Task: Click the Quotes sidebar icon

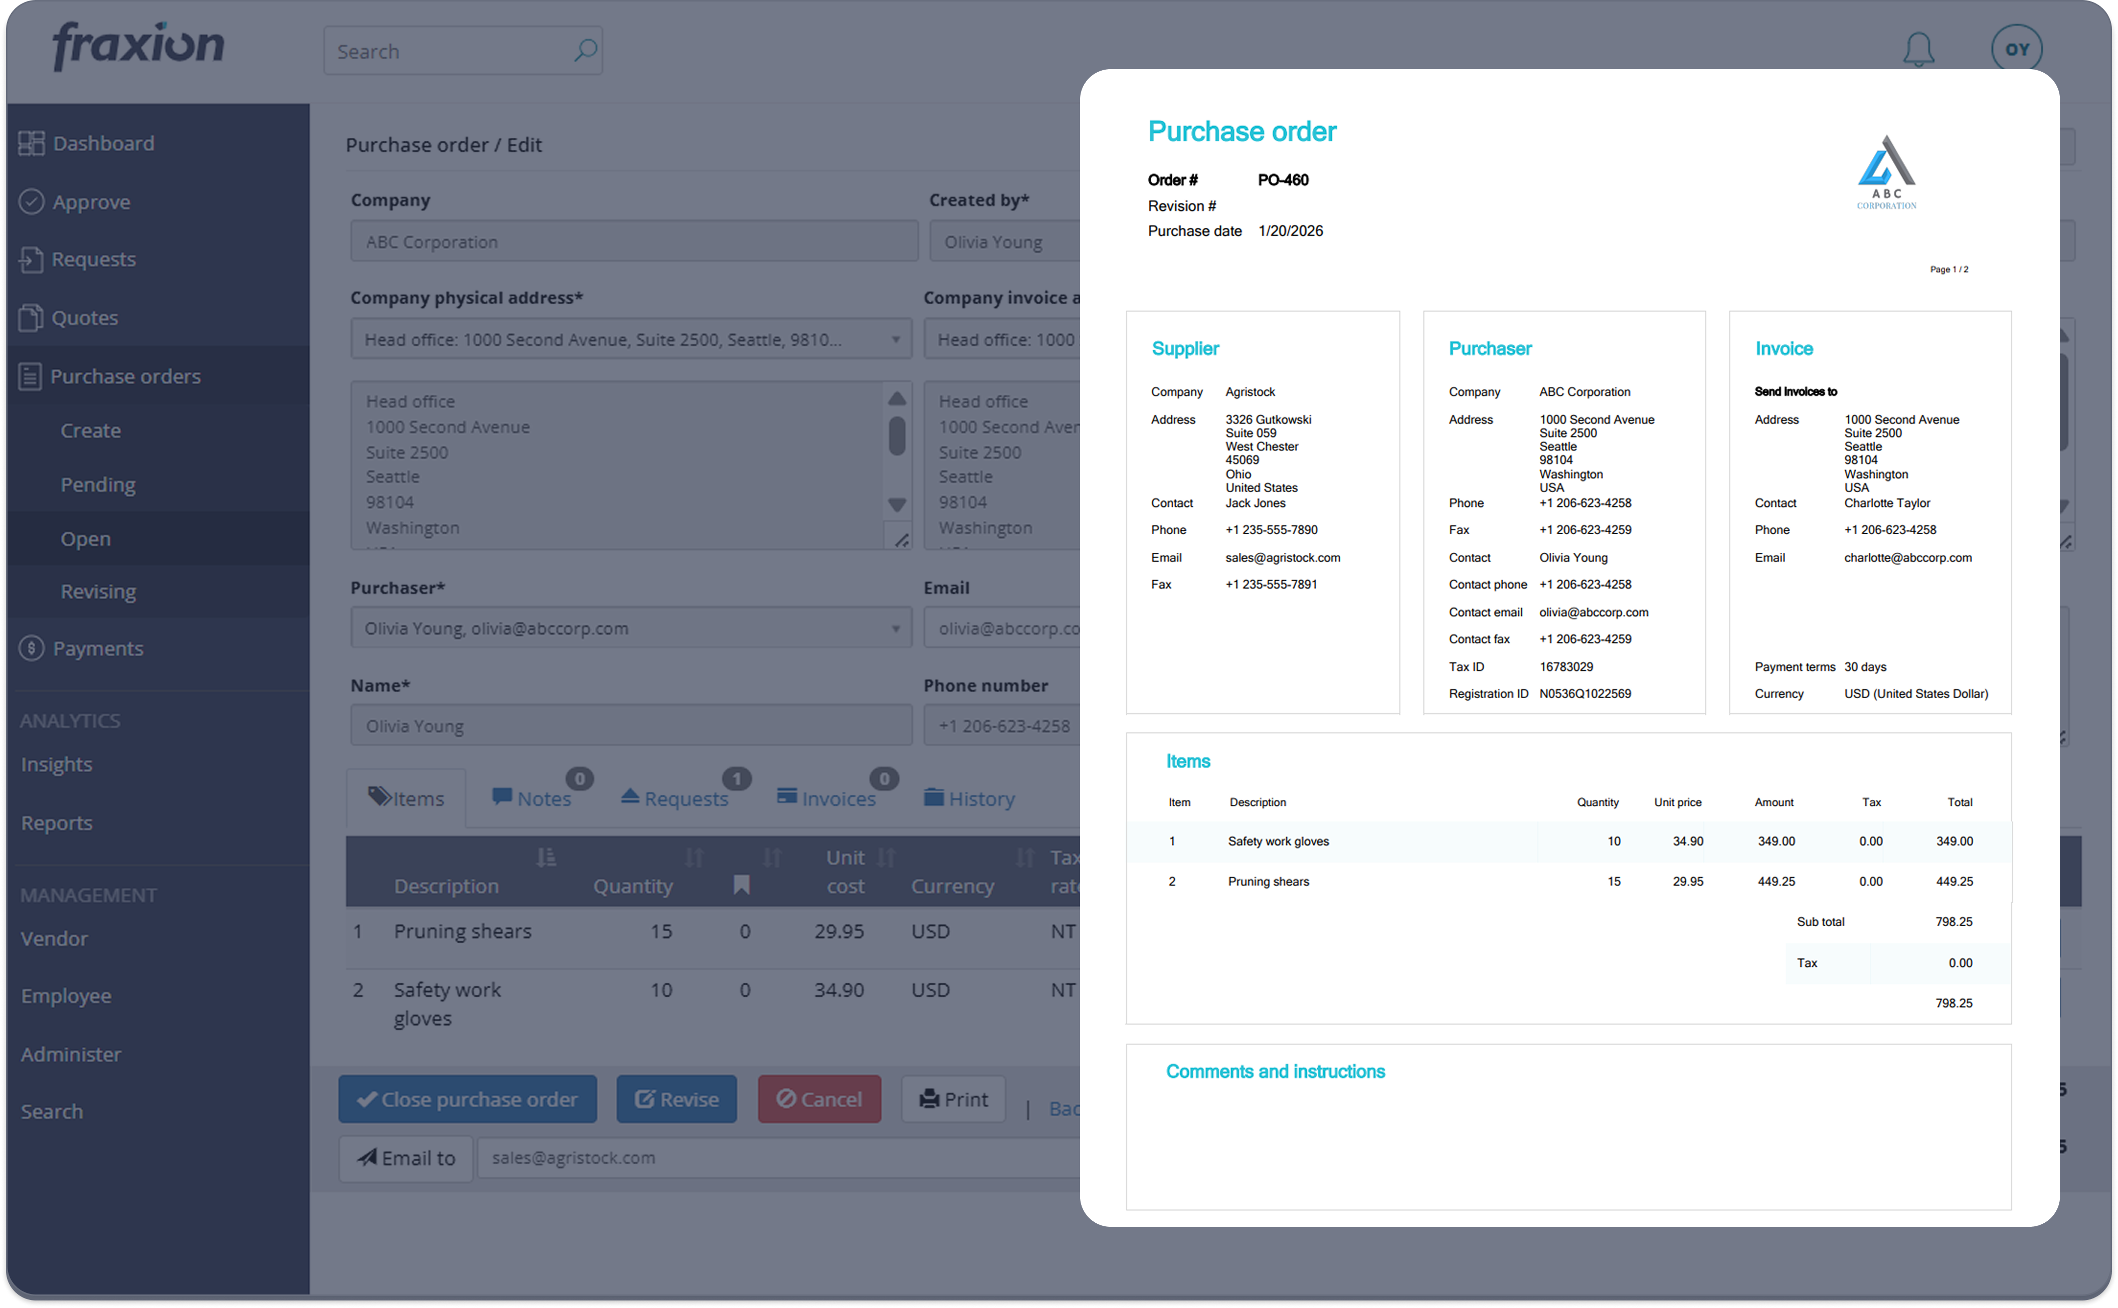Action: click(x=31, y=318)
